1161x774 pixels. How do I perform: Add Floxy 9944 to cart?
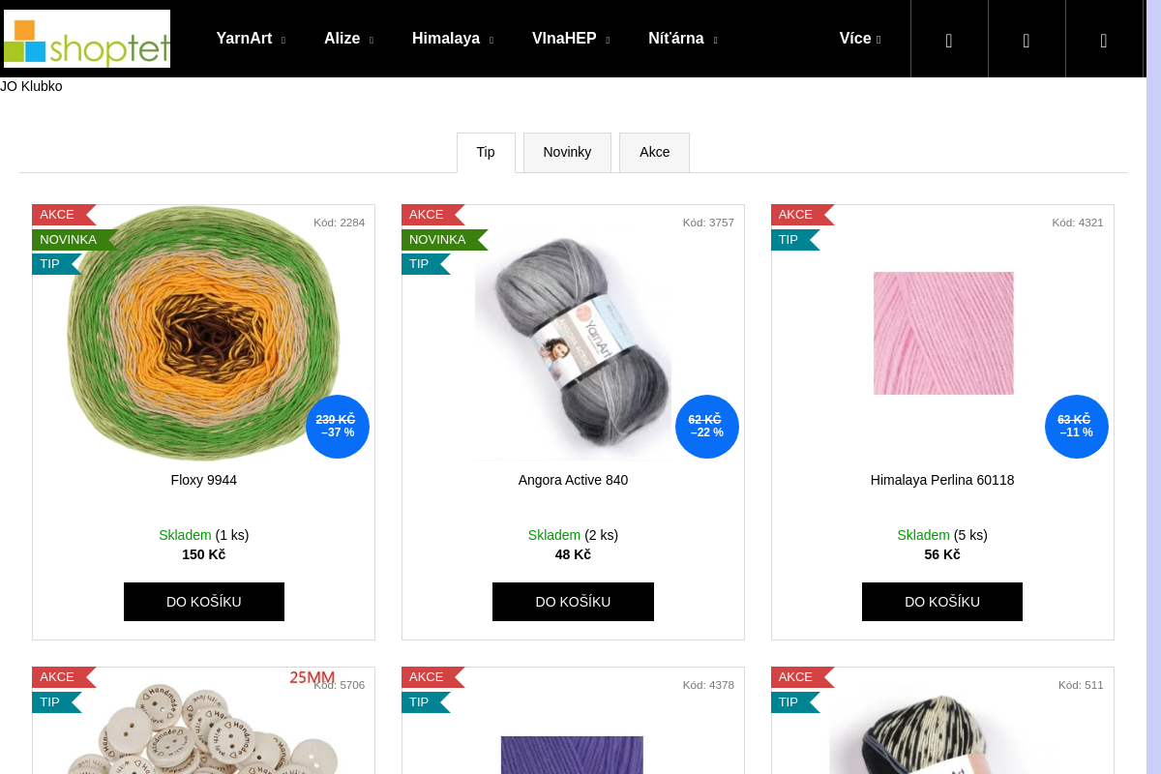(204, 602)
